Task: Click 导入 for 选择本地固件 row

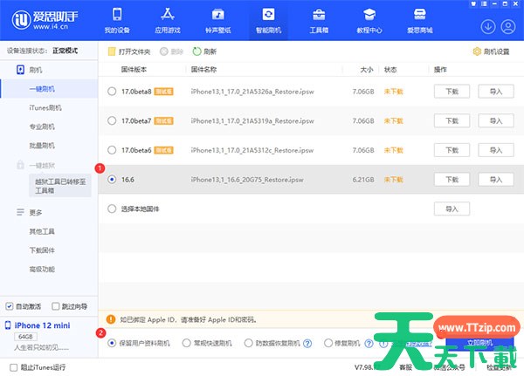Action: pyautogui.click(x=452, y=209)
